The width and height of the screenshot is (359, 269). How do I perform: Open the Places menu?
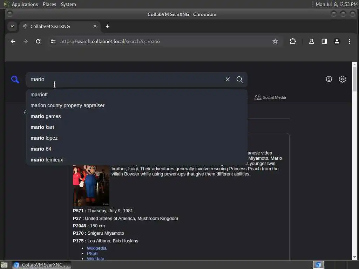point(49,4)
